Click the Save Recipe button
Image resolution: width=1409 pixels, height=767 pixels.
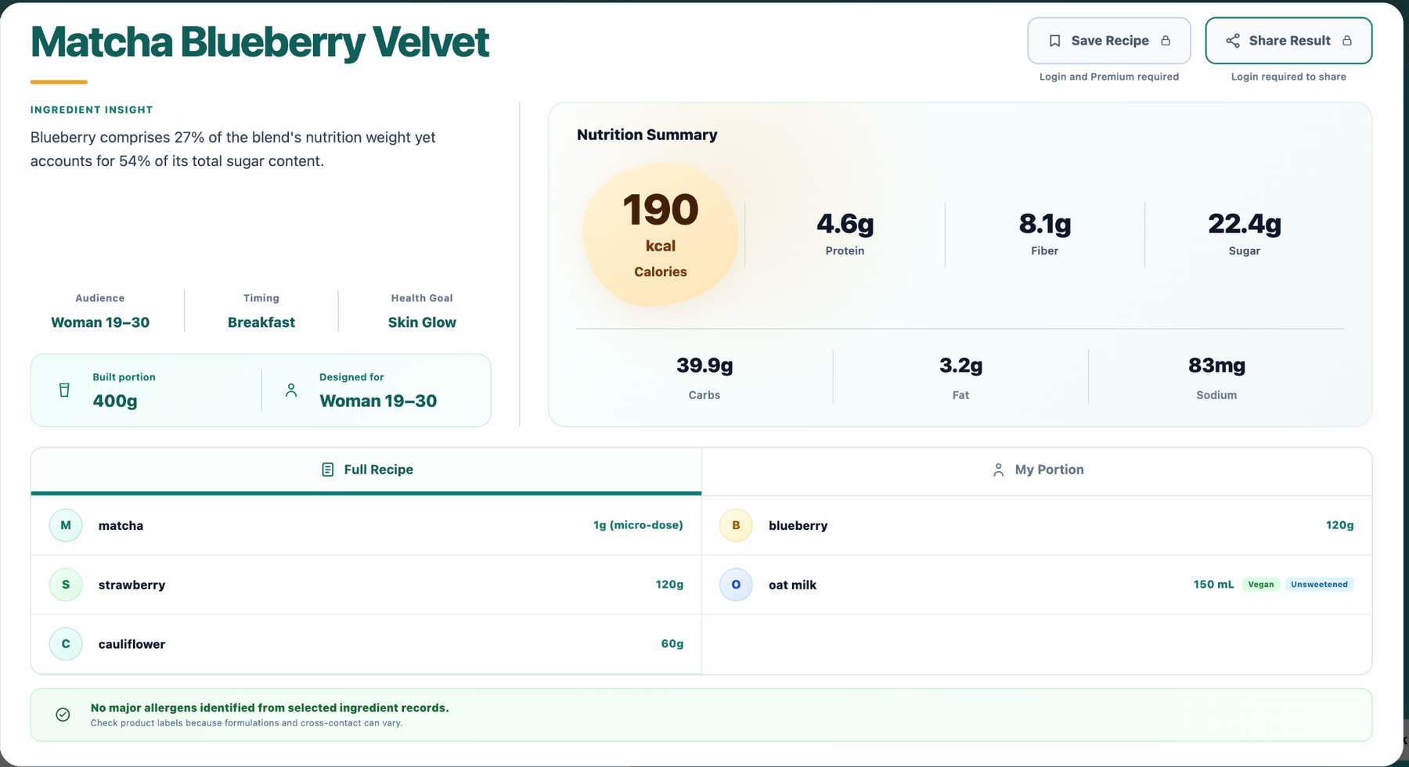click(x=1109, y=41)
